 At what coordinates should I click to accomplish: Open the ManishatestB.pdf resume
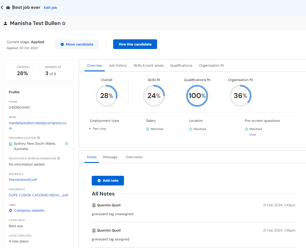23,180
